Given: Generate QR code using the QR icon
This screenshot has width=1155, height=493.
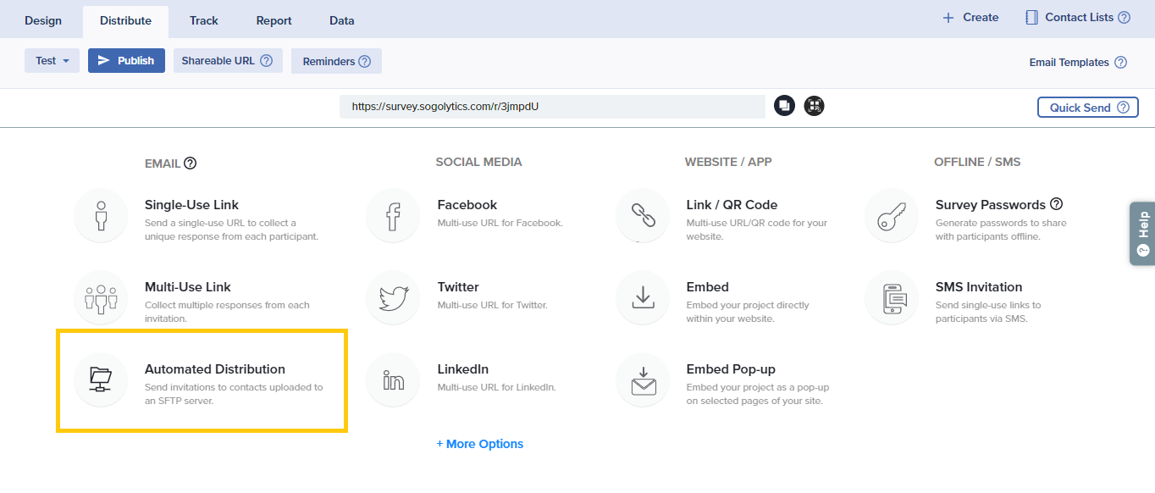Looking at the screenshot, I should (x=814, y=106).
